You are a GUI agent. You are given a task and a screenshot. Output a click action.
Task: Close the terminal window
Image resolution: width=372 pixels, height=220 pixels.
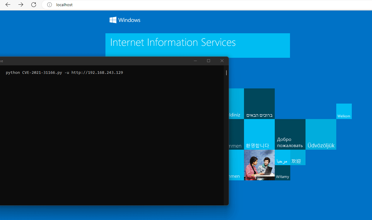(222, 61)
